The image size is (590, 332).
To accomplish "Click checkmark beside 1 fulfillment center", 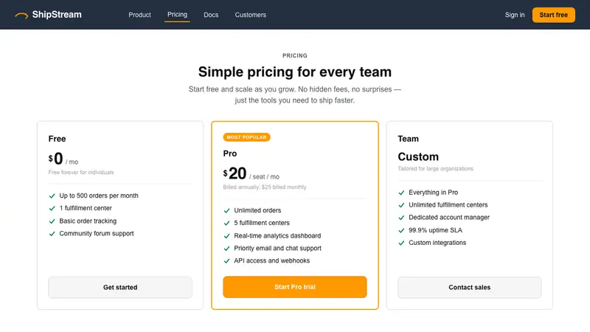I will (x=52, y=208).
